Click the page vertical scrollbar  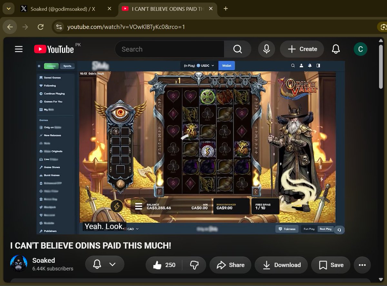[x=381, y=66]
